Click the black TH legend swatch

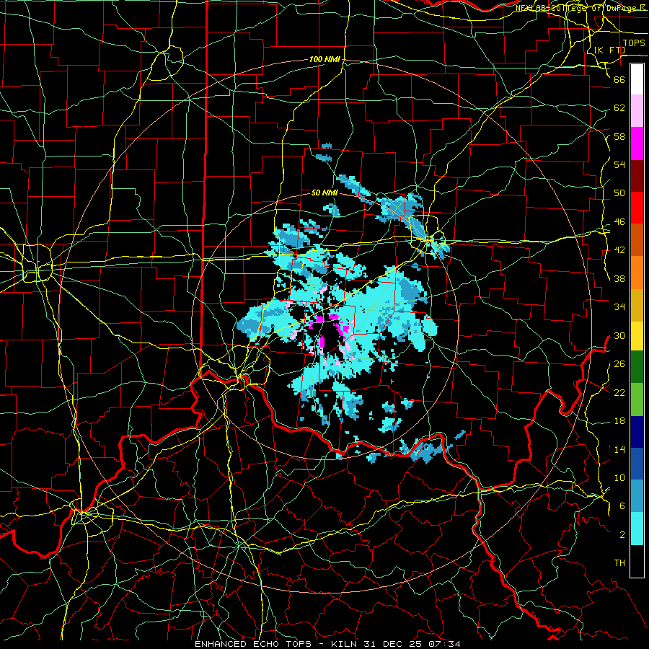coord(637,561)
